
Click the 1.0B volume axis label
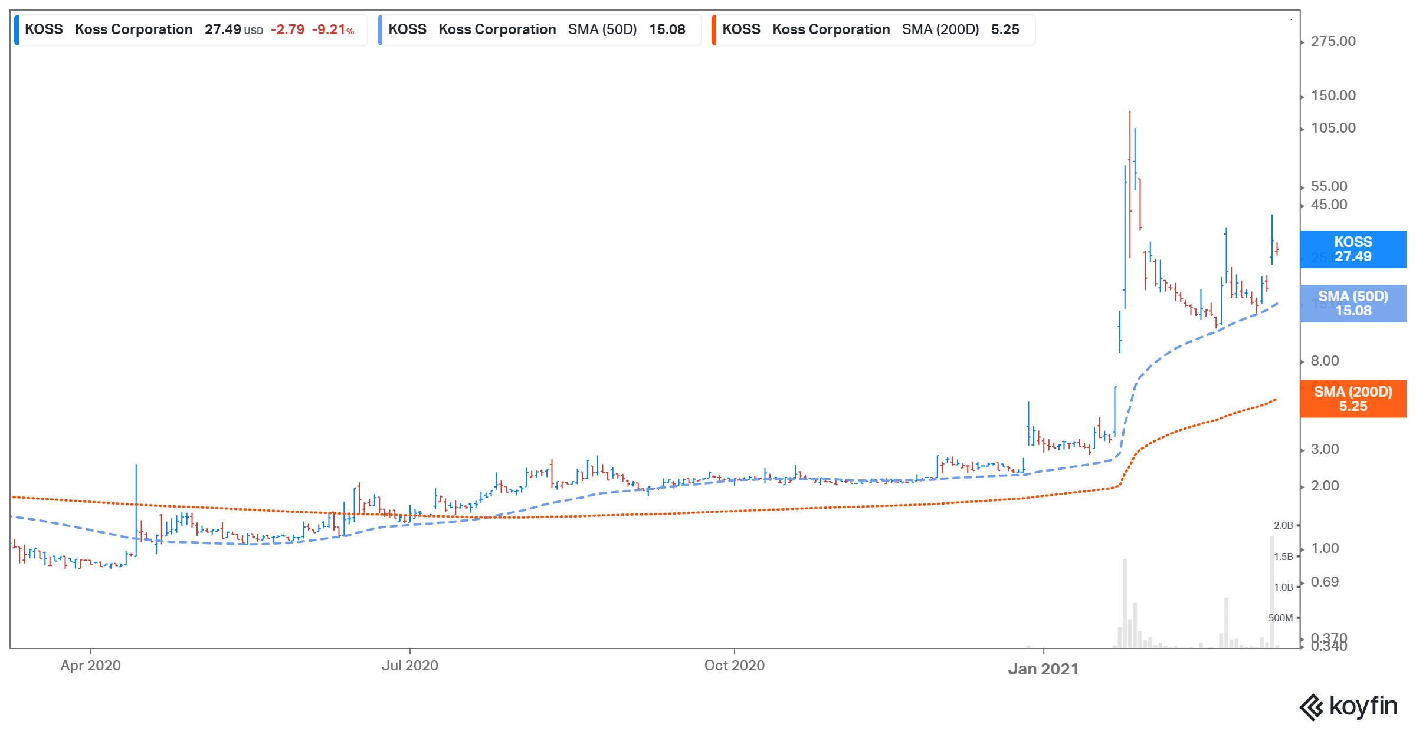point(1283,587)
